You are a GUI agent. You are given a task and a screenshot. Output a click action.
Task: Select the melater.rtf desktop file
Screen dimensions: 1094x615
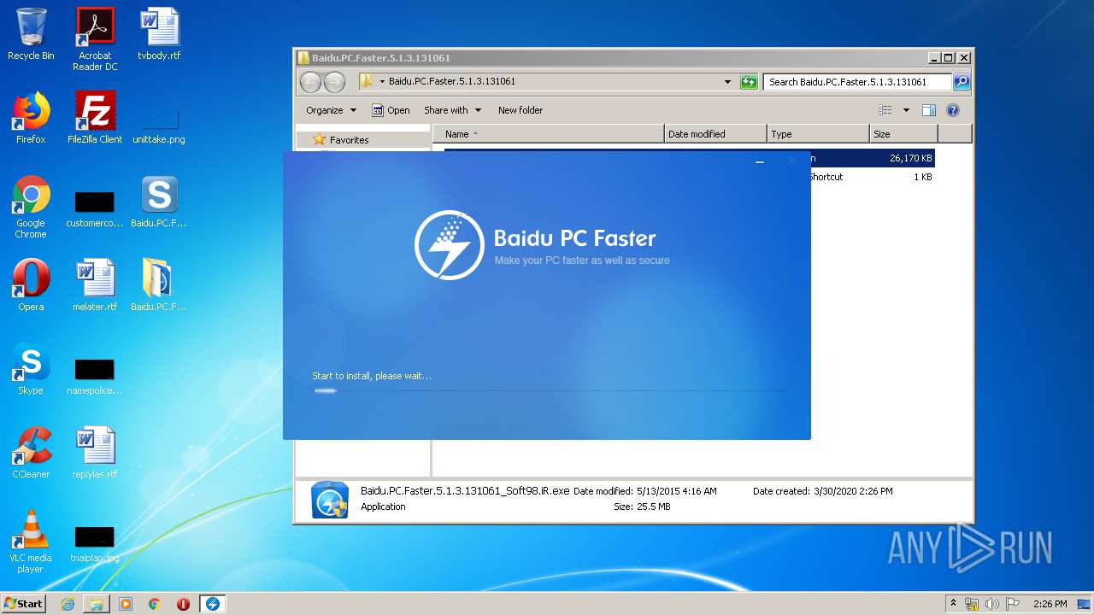pos(95,285)
